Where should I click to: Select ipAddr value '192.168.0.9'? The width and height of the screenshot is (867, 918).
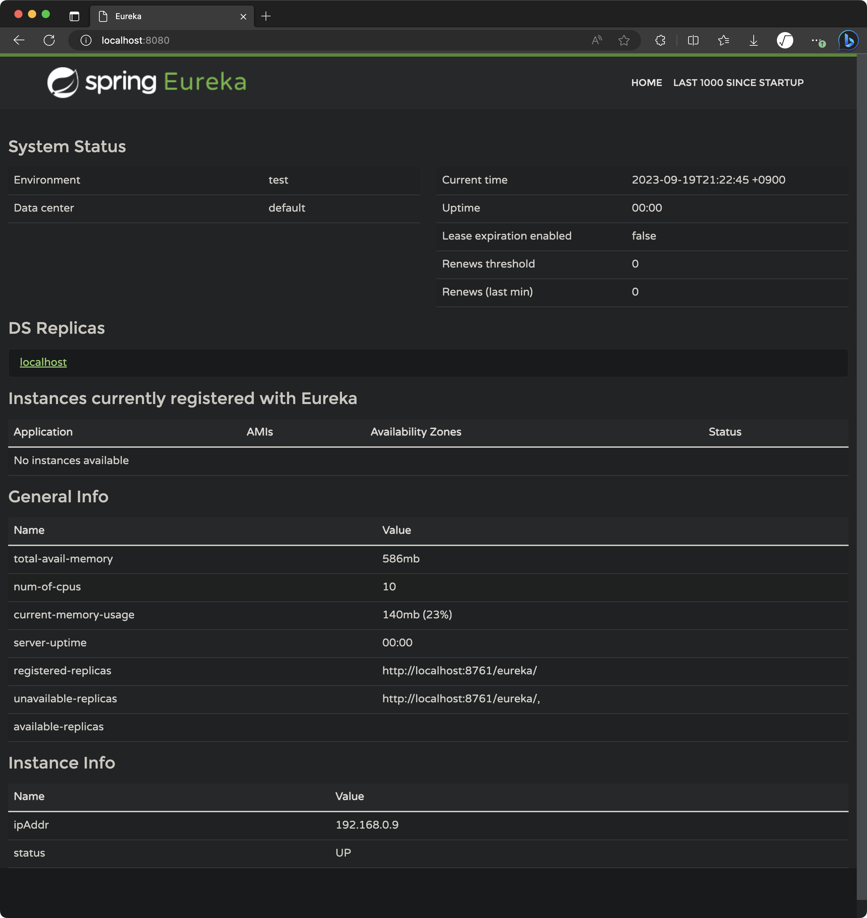pyautogui.click(x=367, y=825)
